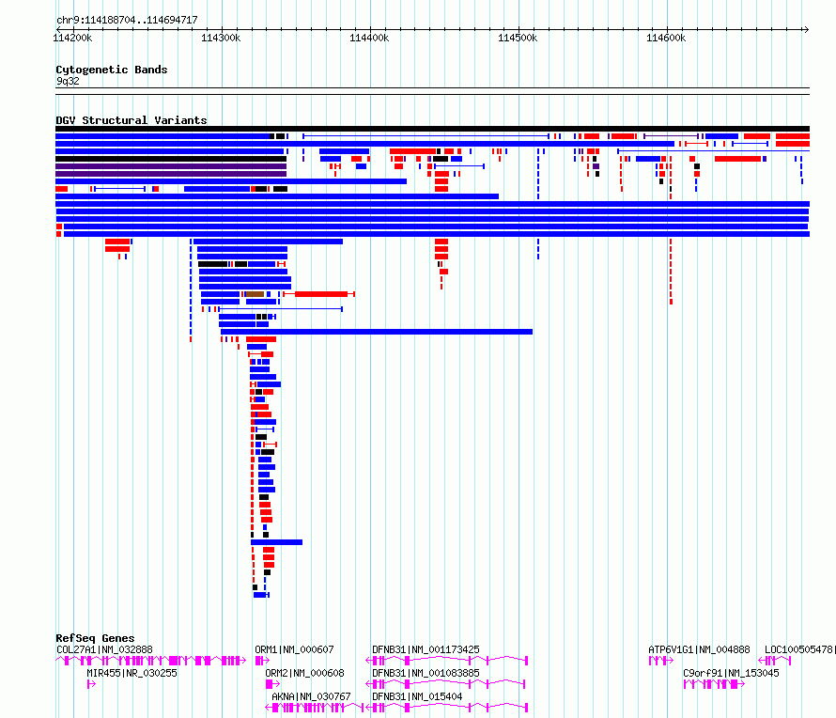Select gene label DFNB31|NM_001083885
Image resolution: width=836 pixels, height=718 pixels.
(426, 673)
